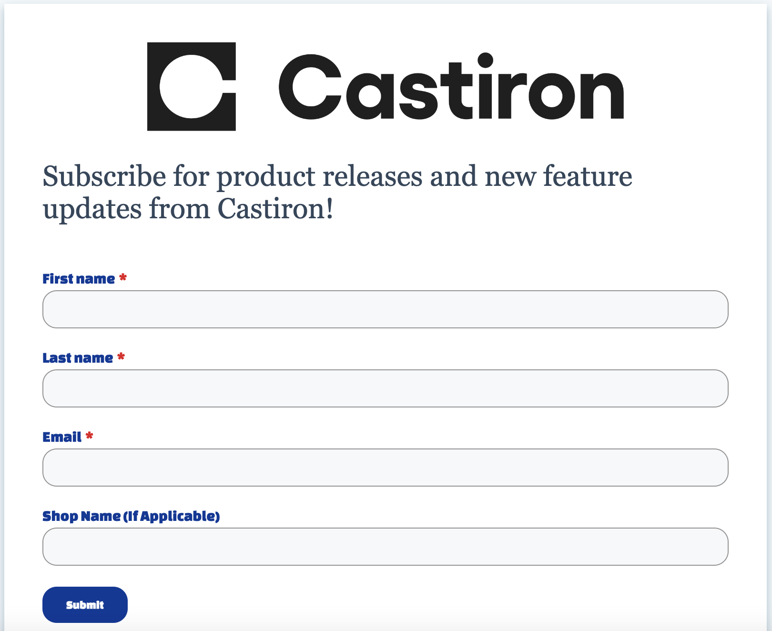
Task: Click the (If Applicable) text in label
Action: click(172, 516)
